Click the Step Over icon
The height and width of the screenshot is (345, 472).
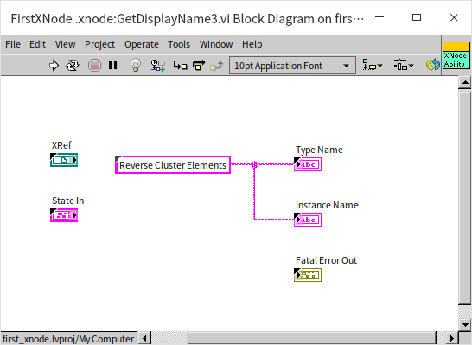(x=199, y=66)
